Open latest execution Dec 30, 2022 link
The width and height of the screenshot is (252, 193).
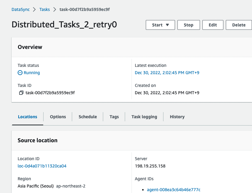pos(167,73)
